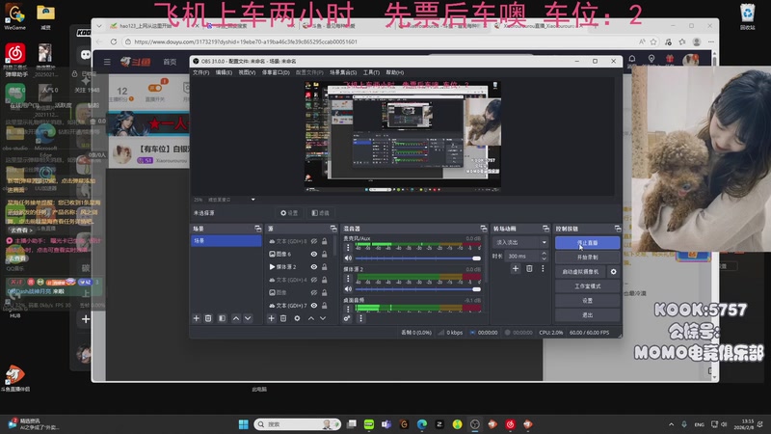Open virtual camera settings gear icon
The width and height of the screenshot is (771, 434).
coord(613,271)
